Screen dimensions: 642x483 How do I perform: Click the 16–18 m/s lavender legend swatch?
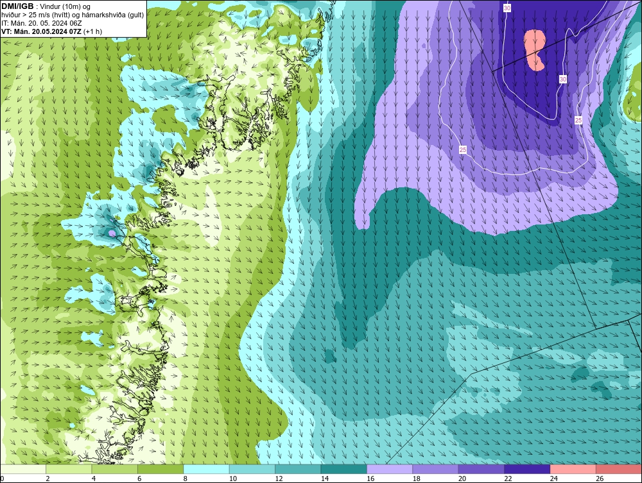(x=390, y=469)
